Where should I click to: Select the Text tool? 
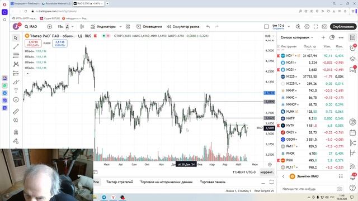[16, 90]
